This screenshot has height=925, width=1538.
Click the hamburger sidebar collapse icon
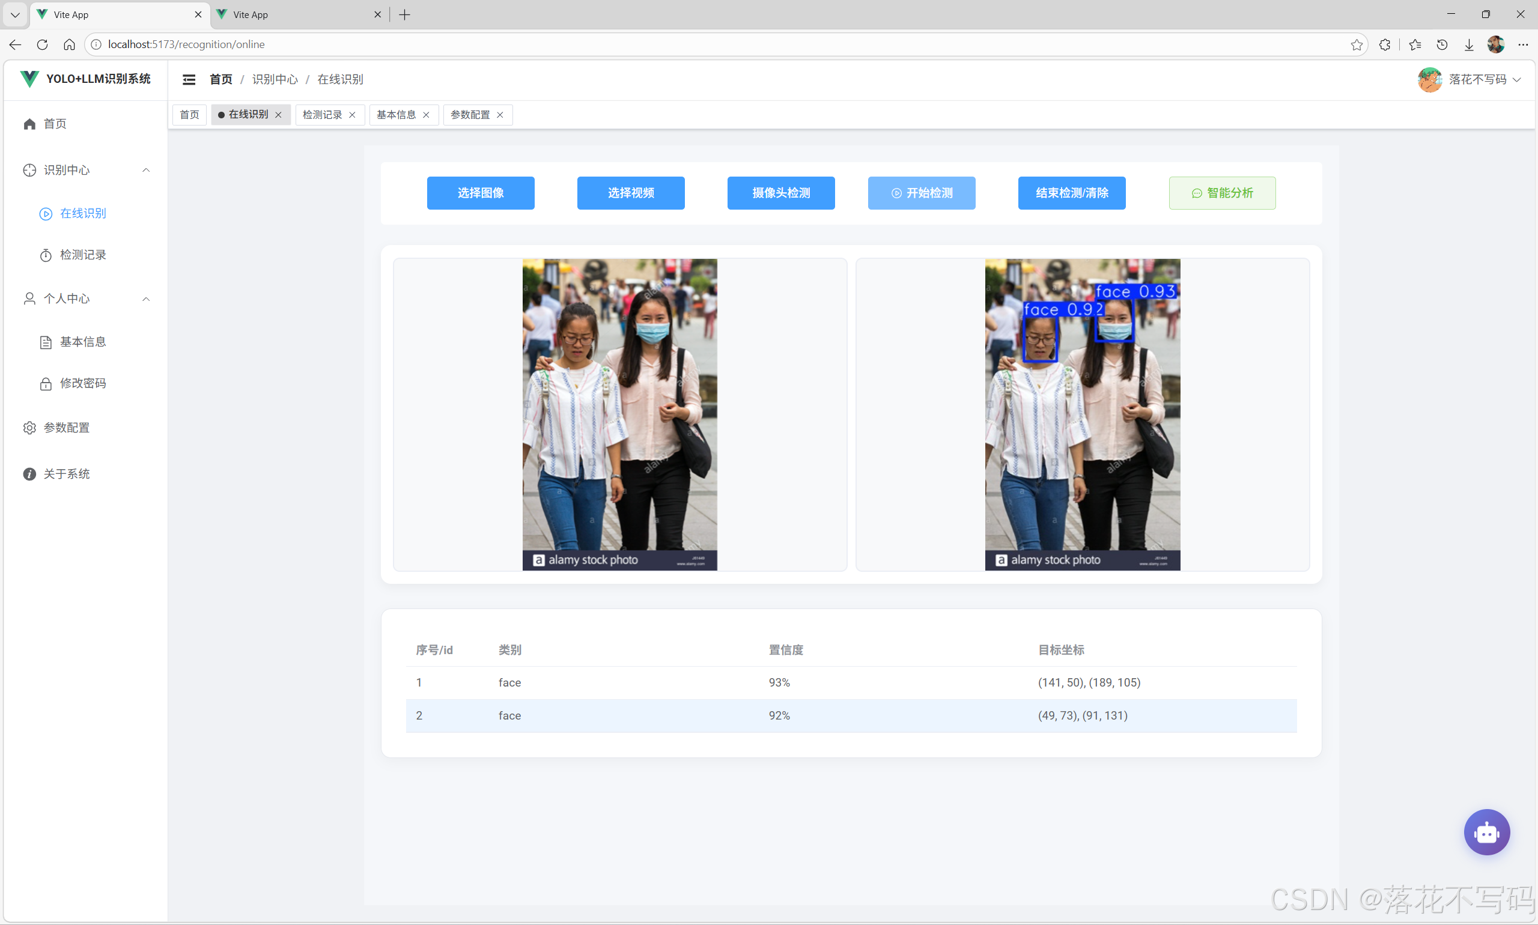(189, 79)
